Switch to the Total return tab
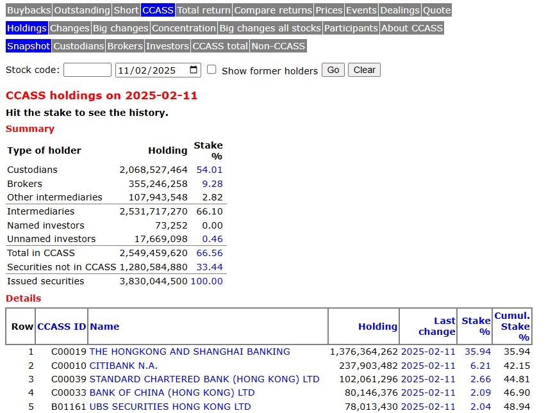 pos(203,10)
